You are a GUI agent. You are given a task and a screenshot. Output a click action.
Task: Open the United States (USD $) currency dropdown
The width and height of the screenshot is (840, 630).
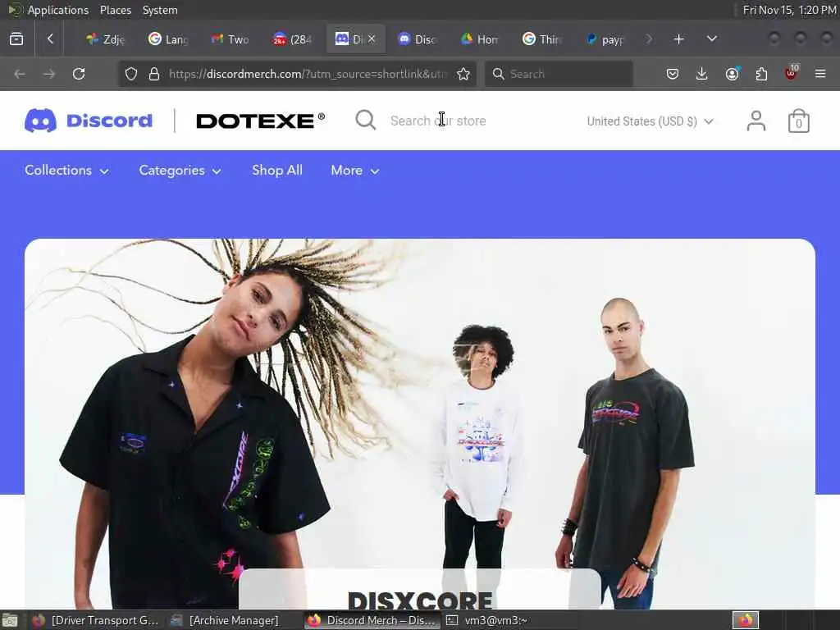(x=650, y=121)
